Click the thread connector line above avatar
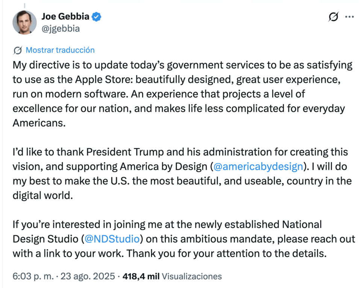Image resolution: width=359 pixels, height=288 pixels. 24,6
